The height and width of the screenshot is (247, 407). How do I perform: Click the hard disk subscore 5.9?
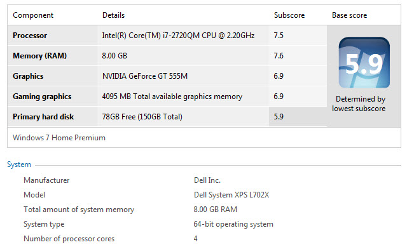pos(279,117)
